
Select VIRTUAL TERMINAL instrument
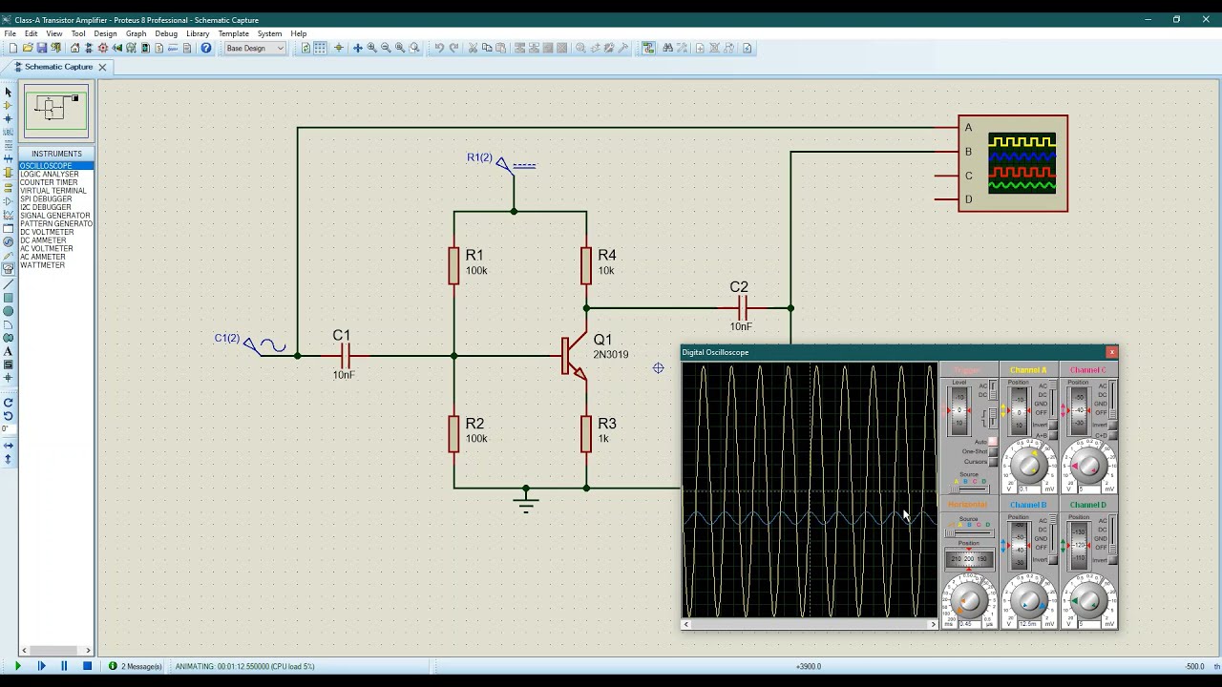coord(53,191)
